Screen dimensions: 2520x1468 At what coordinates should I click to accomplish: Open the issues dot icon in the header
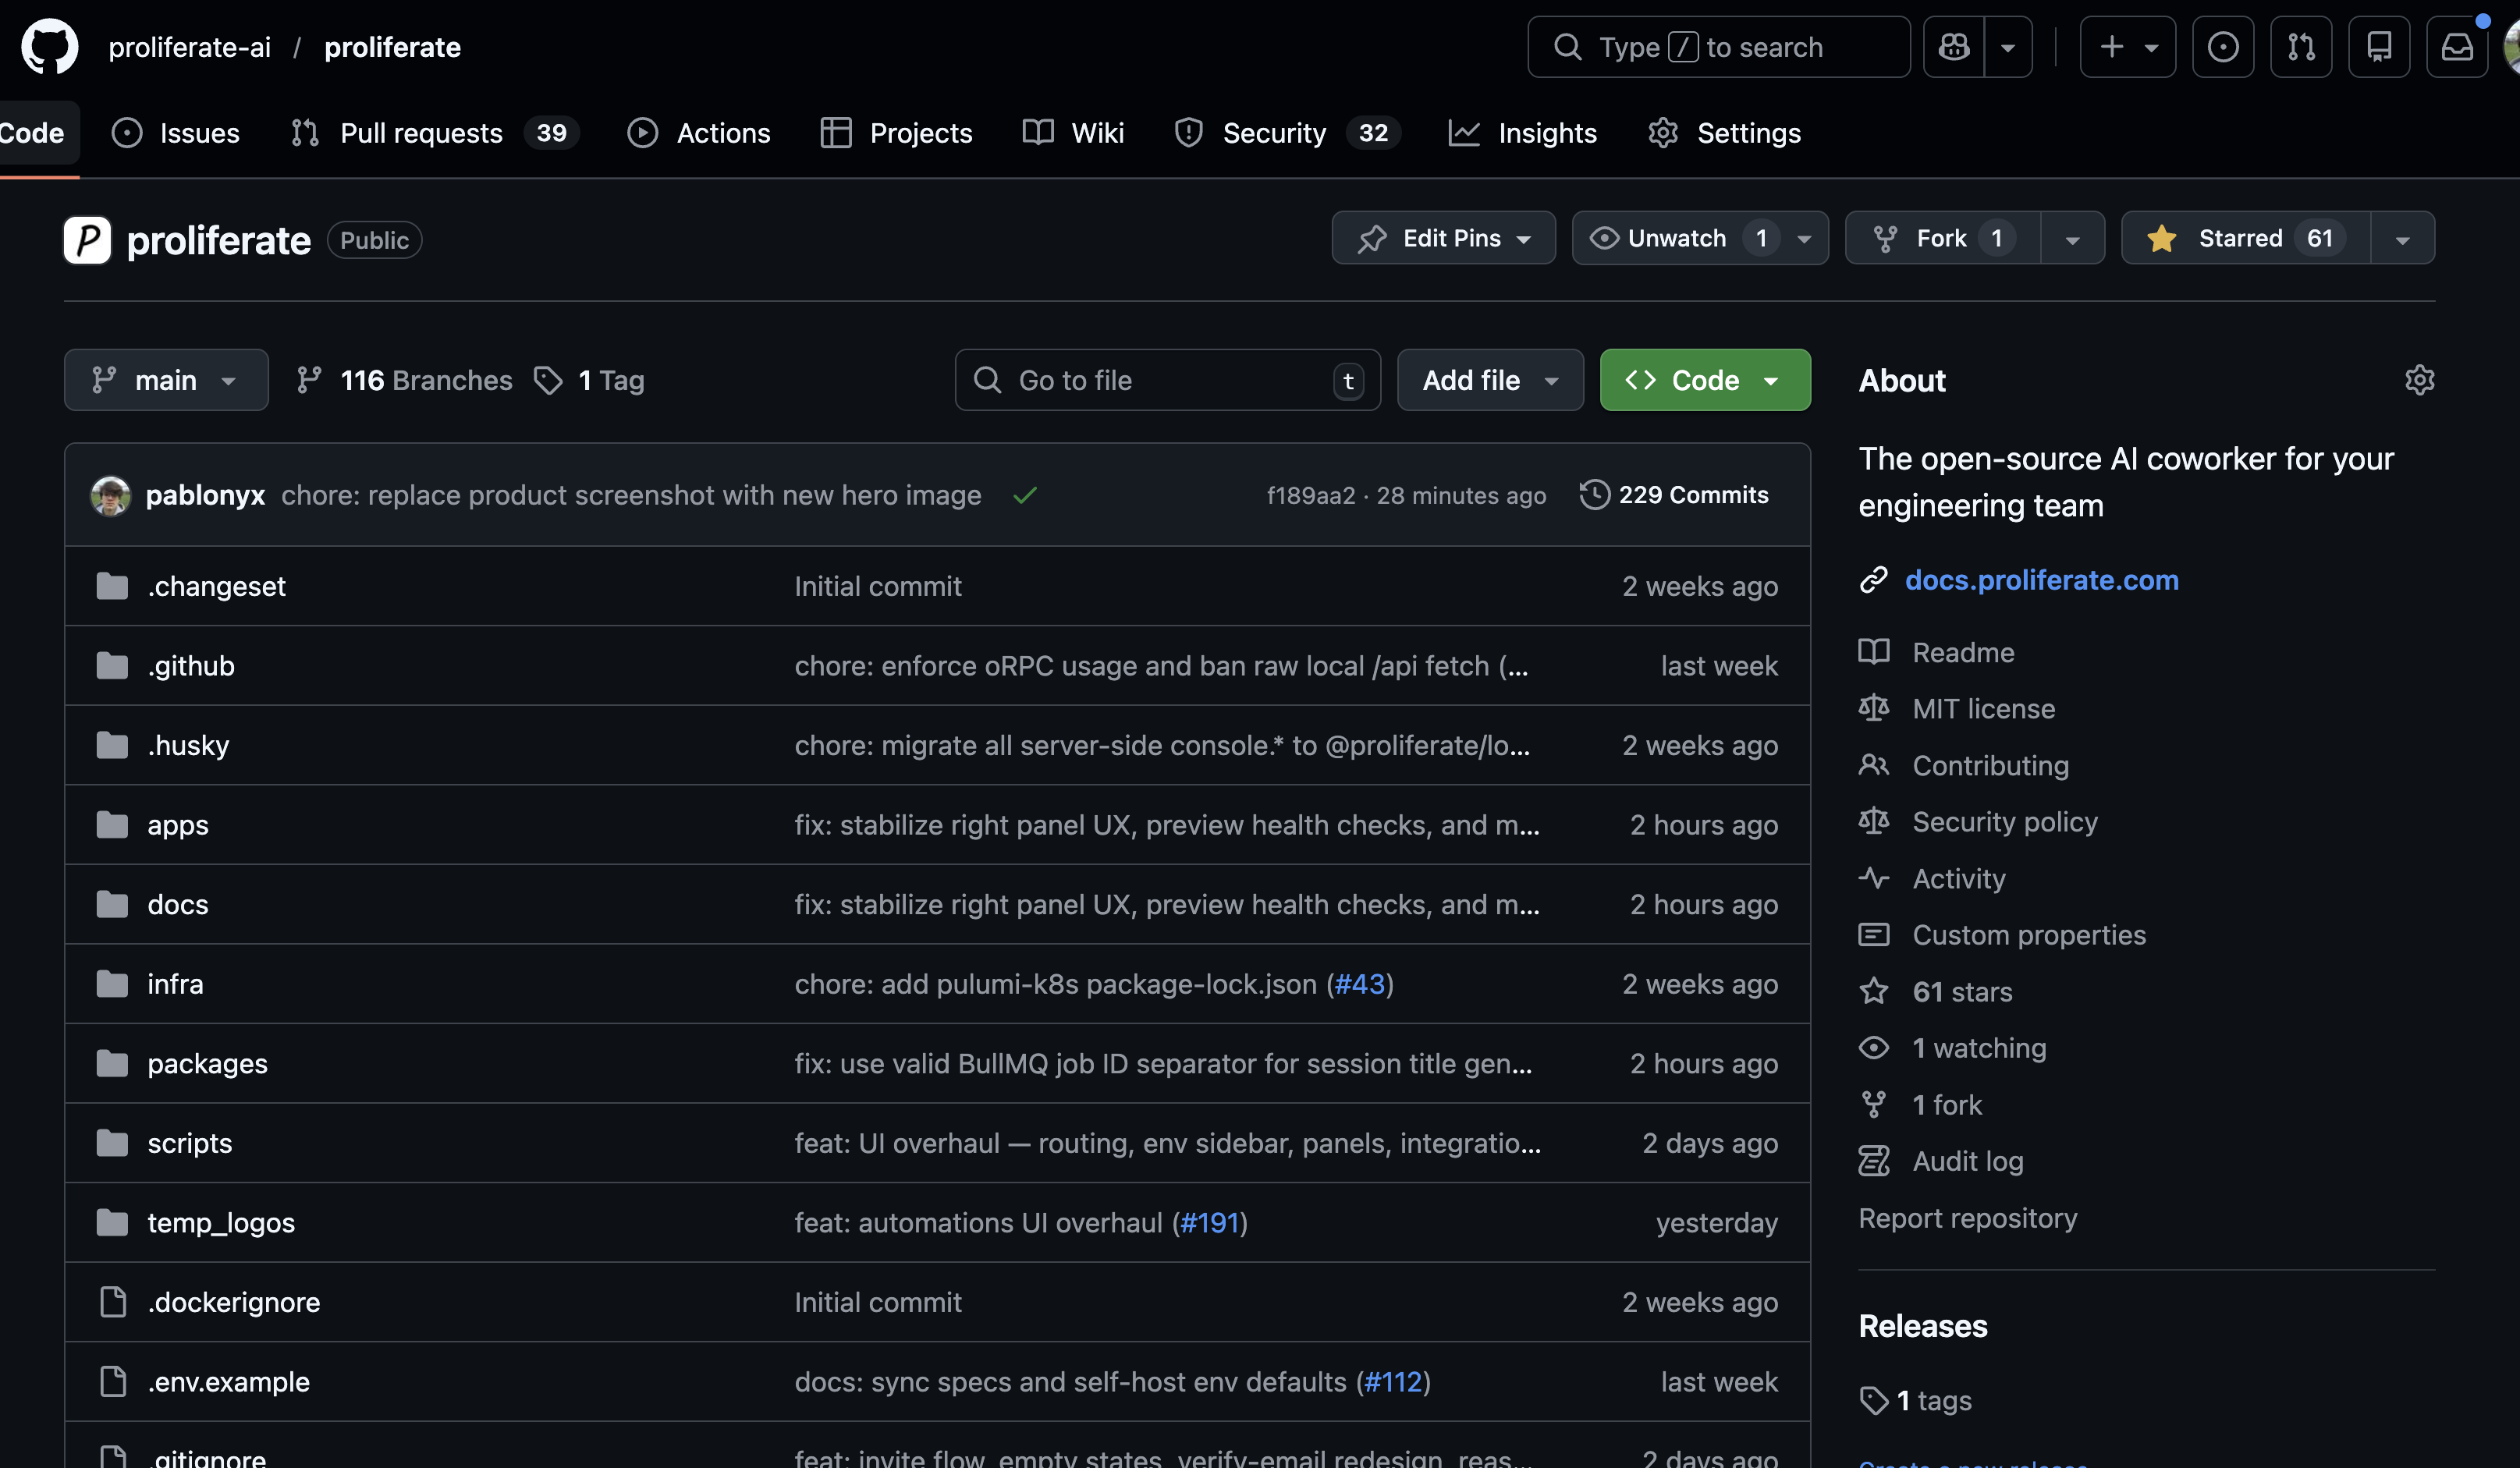pyautogui.click(x=2223, y=46)
